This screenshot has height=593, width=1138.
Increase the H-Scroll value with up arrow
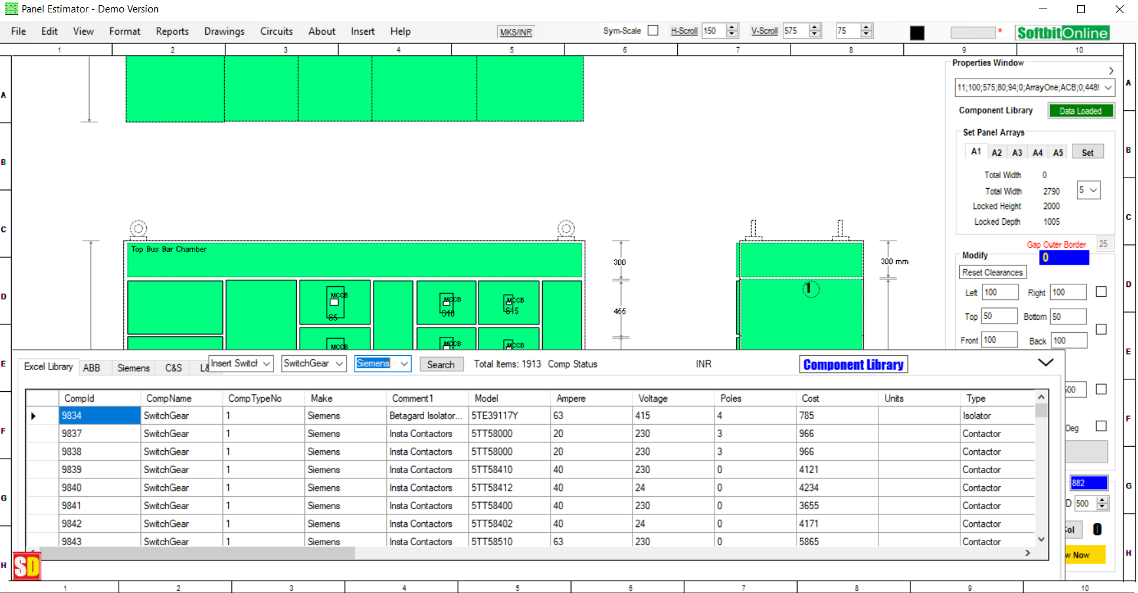(x=732, y=27)
